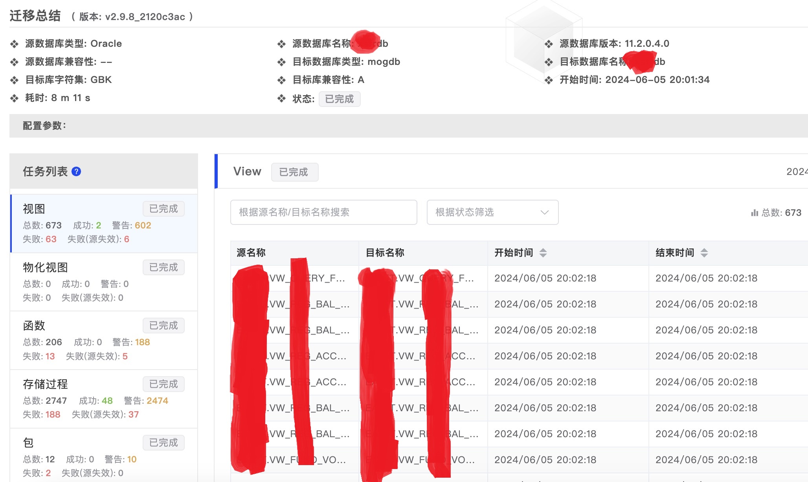
Task: Click the 目标库兼容性: A entry
Action: (x=329, y=80)
